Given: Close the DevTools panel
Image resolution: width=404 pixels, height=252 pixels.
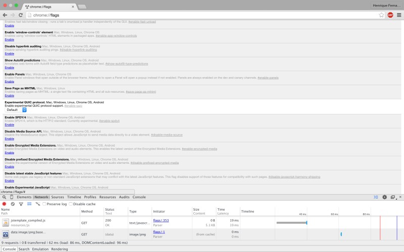Looking at the screenshot, I should pos(400,197).
